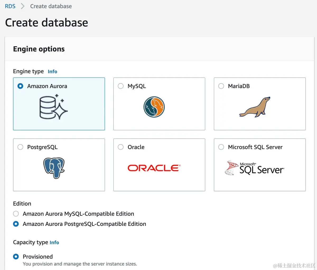
Task: Click the Amazon Aurora database sparkle icon
Action: pyautogui.click(x=54, y=107)
